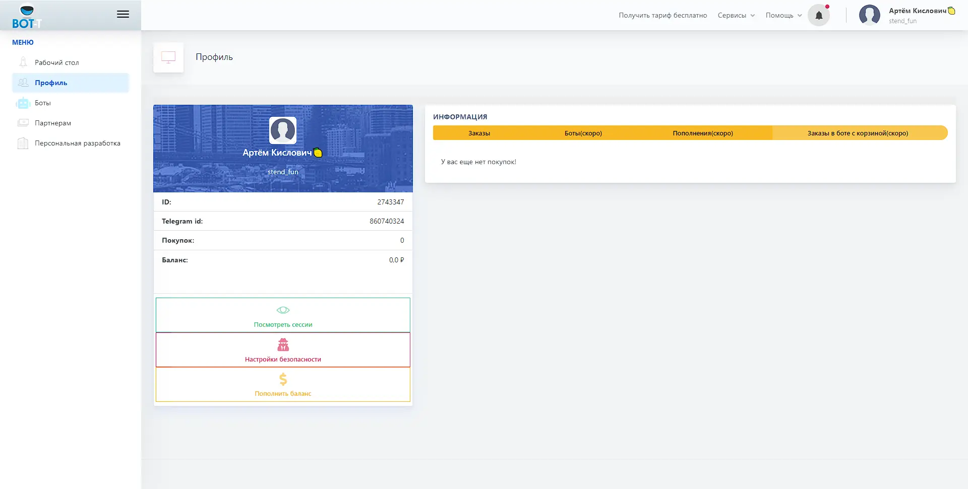The image size is (968, 489).
Task: Click the Покупок value 0
Action: pyautogui.click(x=402, y=240)
